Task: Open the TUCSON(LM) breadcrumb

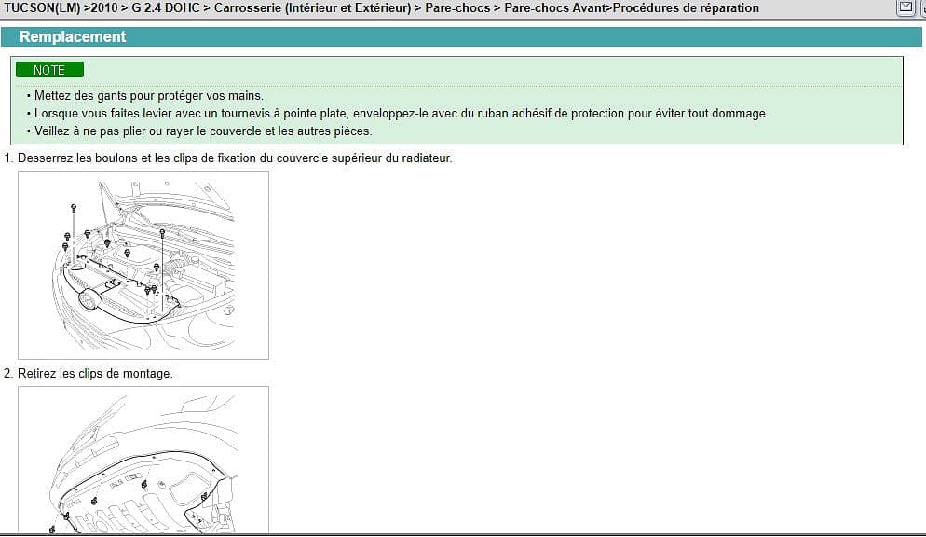Action: click(42, 8)
